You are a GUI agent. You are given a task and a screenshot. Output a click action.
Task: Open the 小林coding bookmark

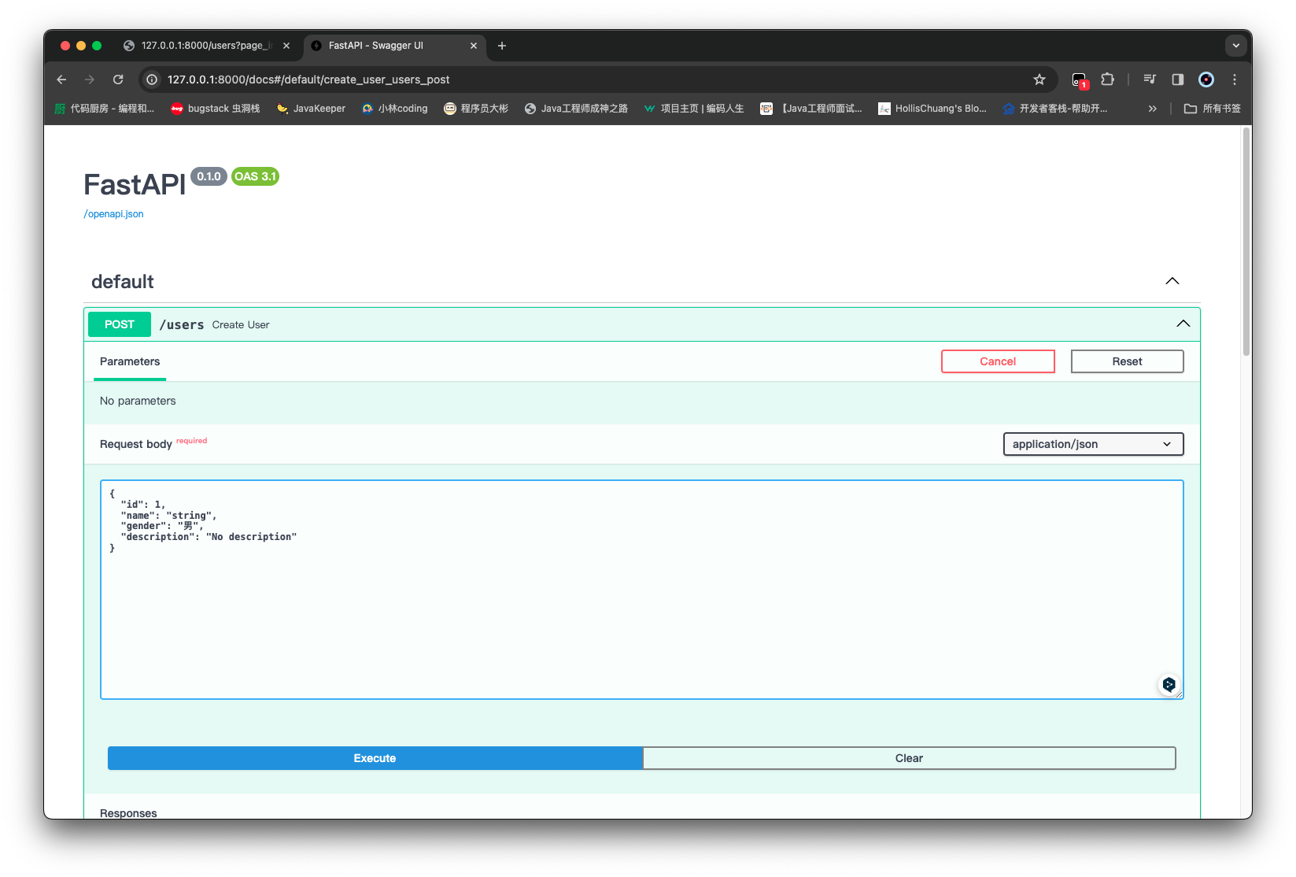[x=395, y=109]
